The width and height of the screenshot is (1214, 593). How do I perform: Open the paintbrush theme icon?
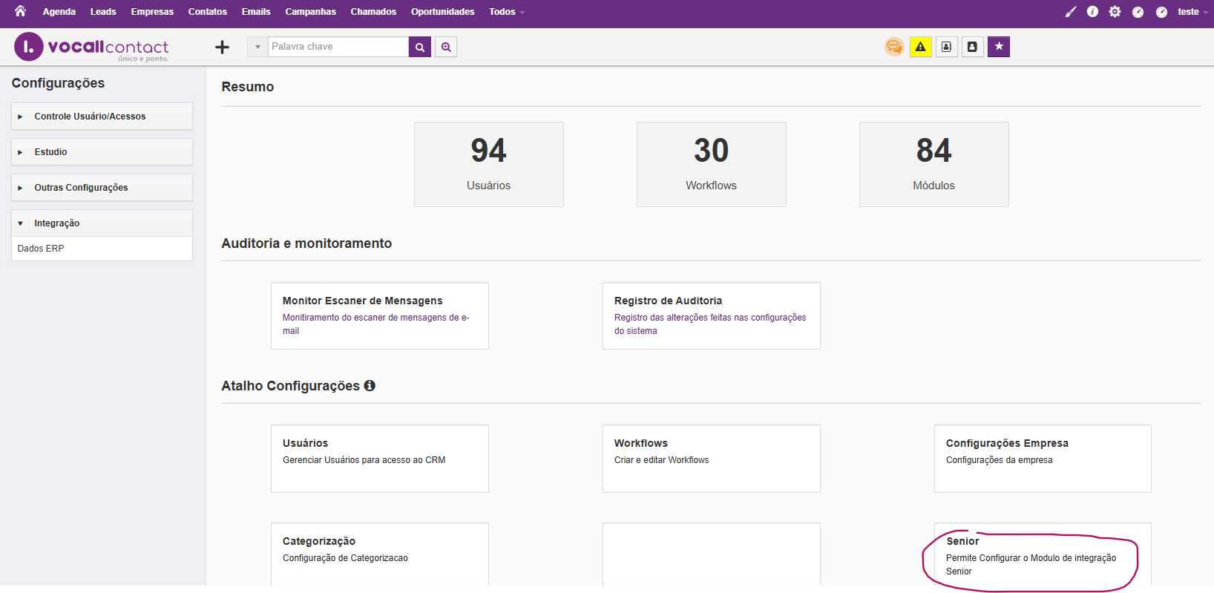coord(1070,12)
